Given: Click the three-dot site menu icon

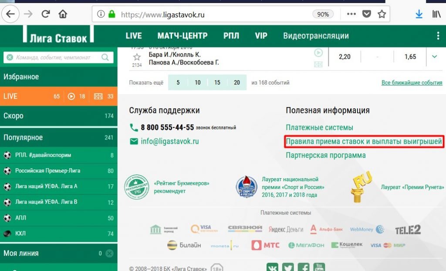Looking at the screenshot, I should click(438, 36).
